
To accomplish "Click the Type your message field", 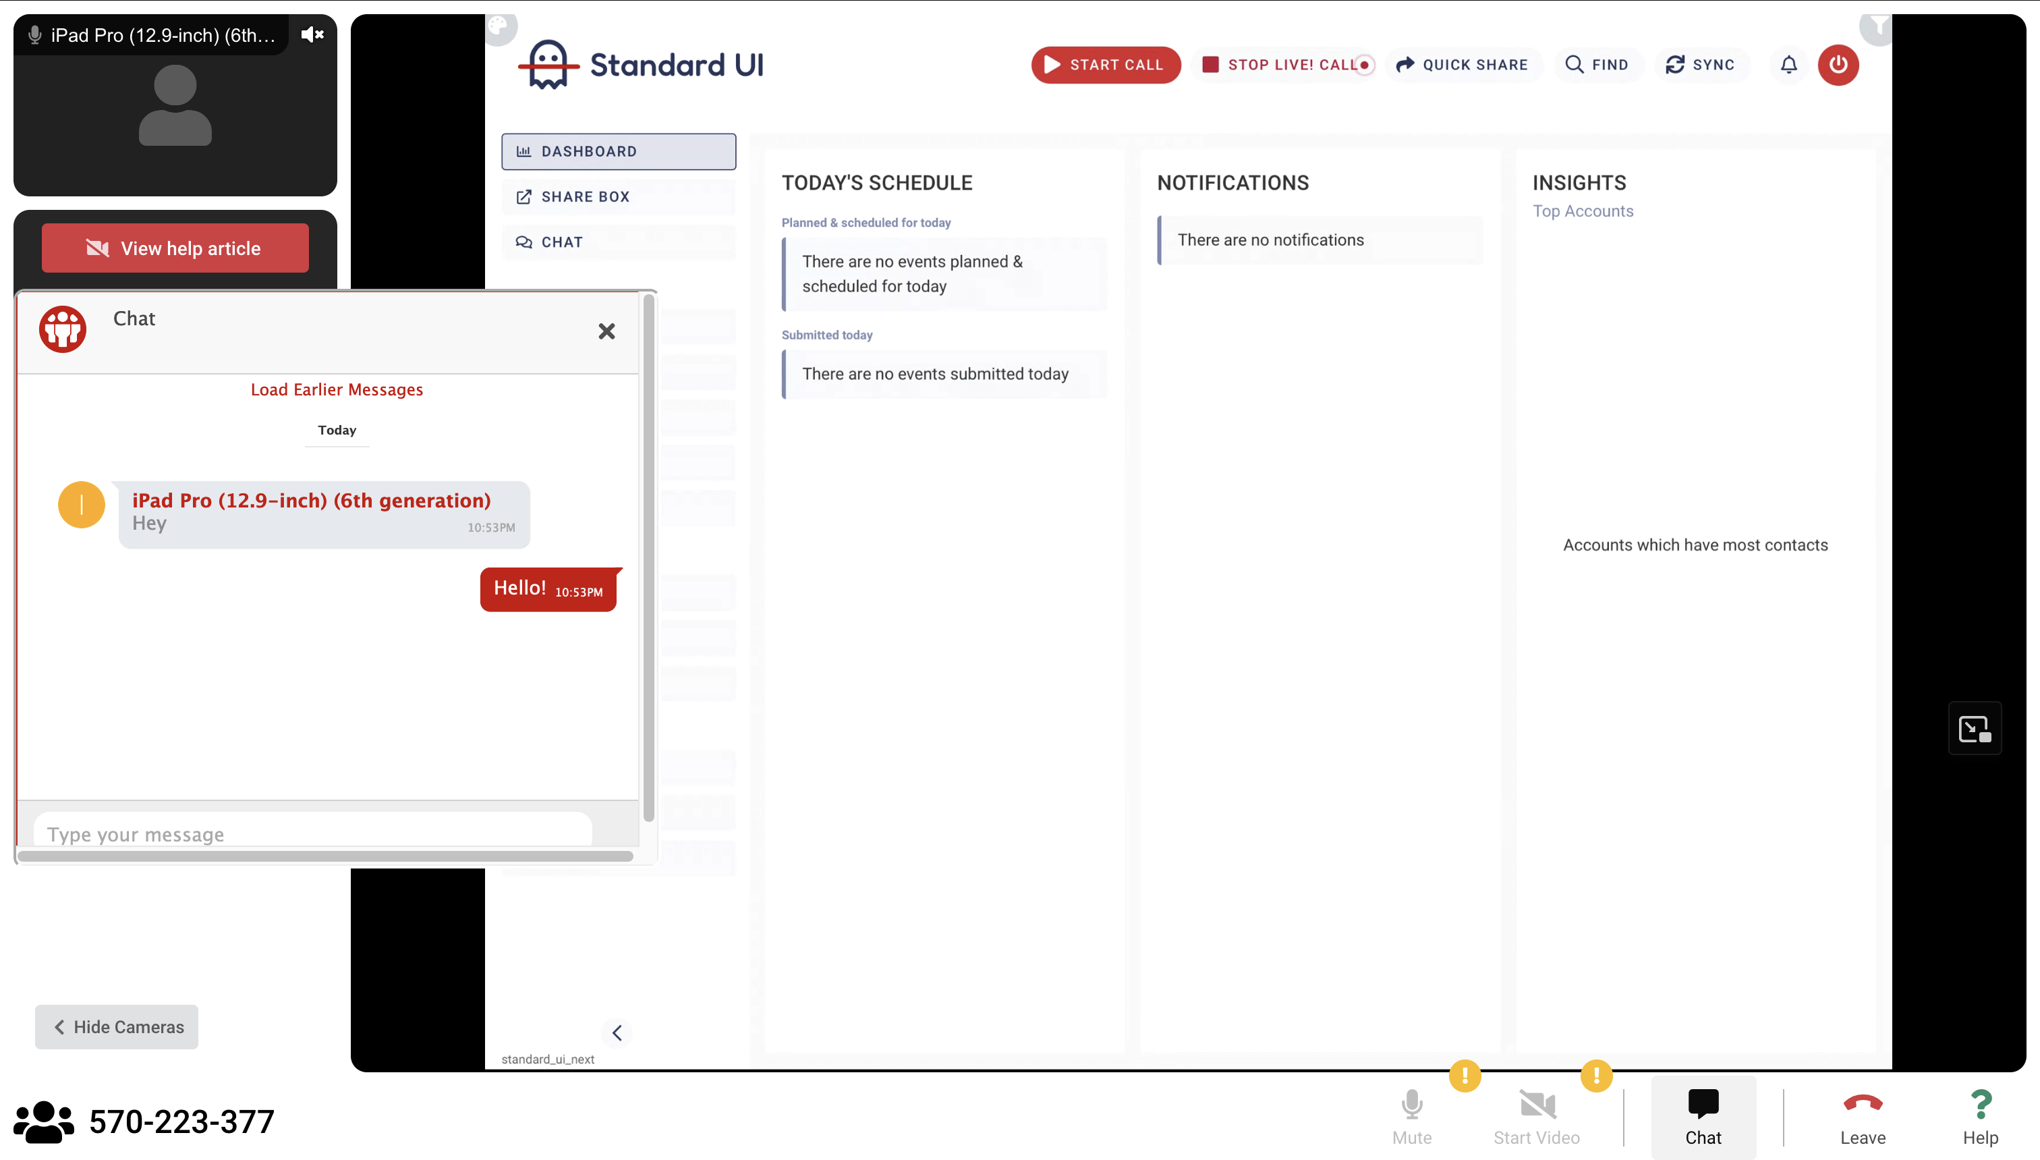I will (x=312, y=833).
